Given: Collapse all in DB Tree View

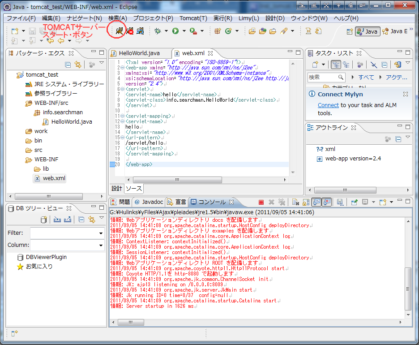Looking at the screenshot, I should (x=81, y=220).
